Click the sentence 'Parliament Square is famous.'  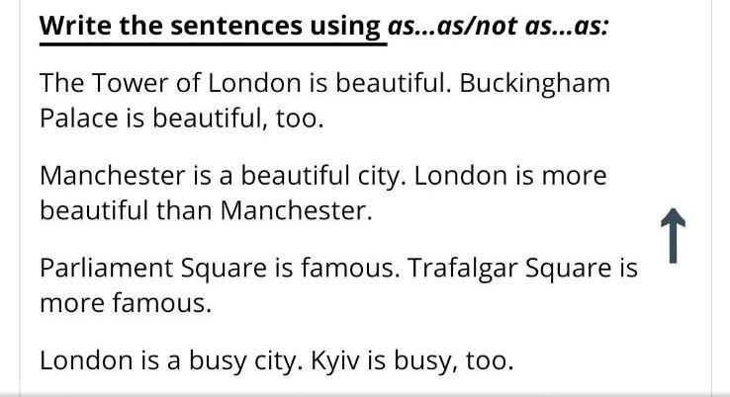[220, 269]
